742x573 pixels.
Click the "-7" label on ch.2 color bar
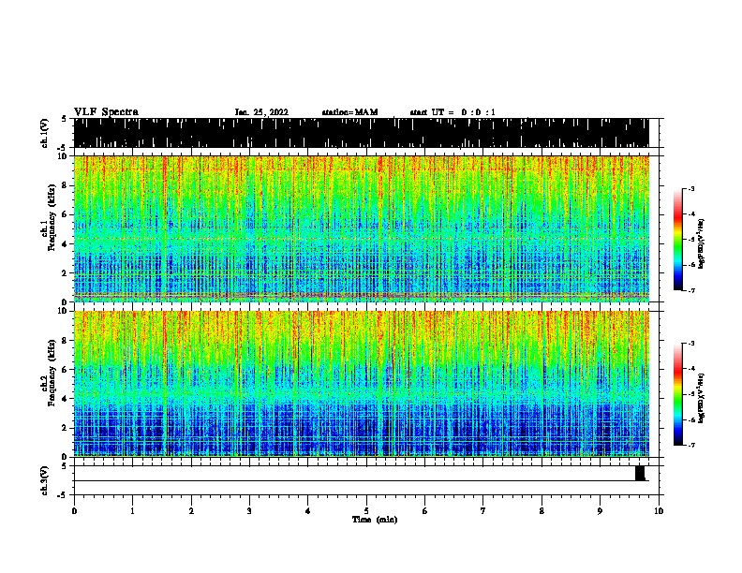[x=691, y=446]
